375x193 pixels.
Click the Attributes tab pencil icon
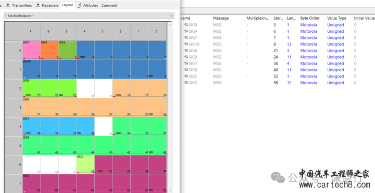(79, 5)
